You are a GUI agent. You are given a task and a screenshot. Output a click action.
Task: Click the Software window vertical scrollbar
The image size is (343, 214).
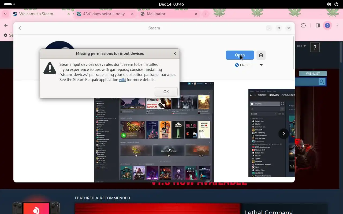294,52
